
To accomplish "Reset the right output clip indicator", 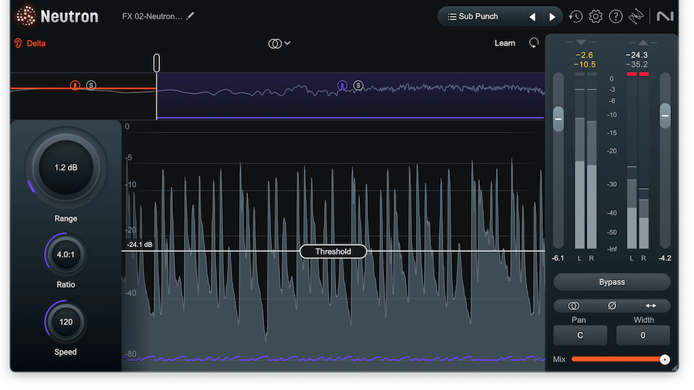I will coord(644,74).
